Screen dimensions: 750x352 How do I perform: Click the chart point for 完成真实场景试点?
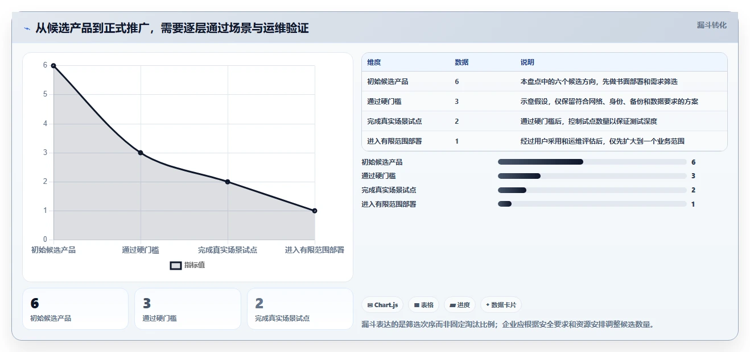click(x=228, y=182)
